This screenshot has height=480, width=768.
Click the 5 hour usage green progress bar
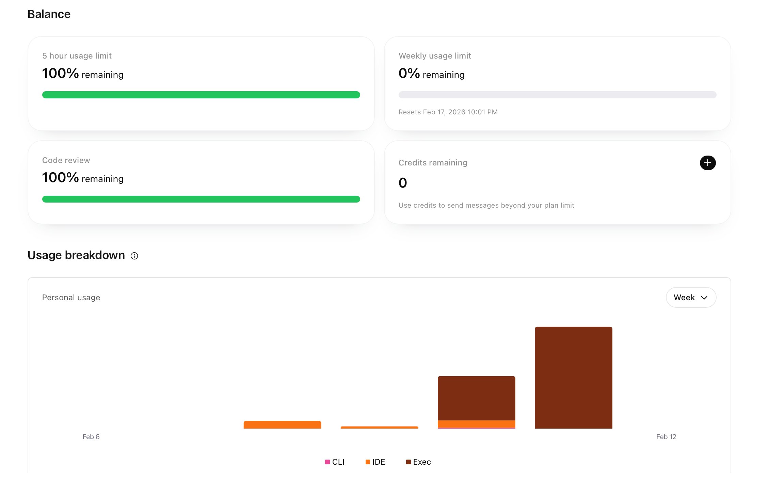201,95
